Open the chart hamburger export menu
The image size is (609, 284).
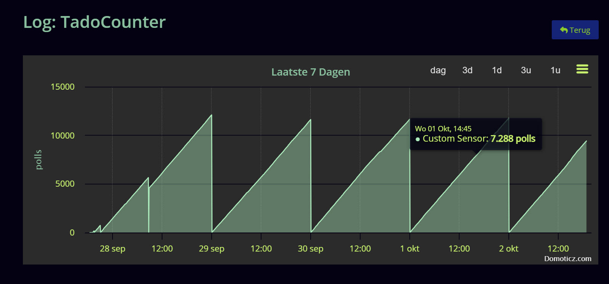(582, 69)
